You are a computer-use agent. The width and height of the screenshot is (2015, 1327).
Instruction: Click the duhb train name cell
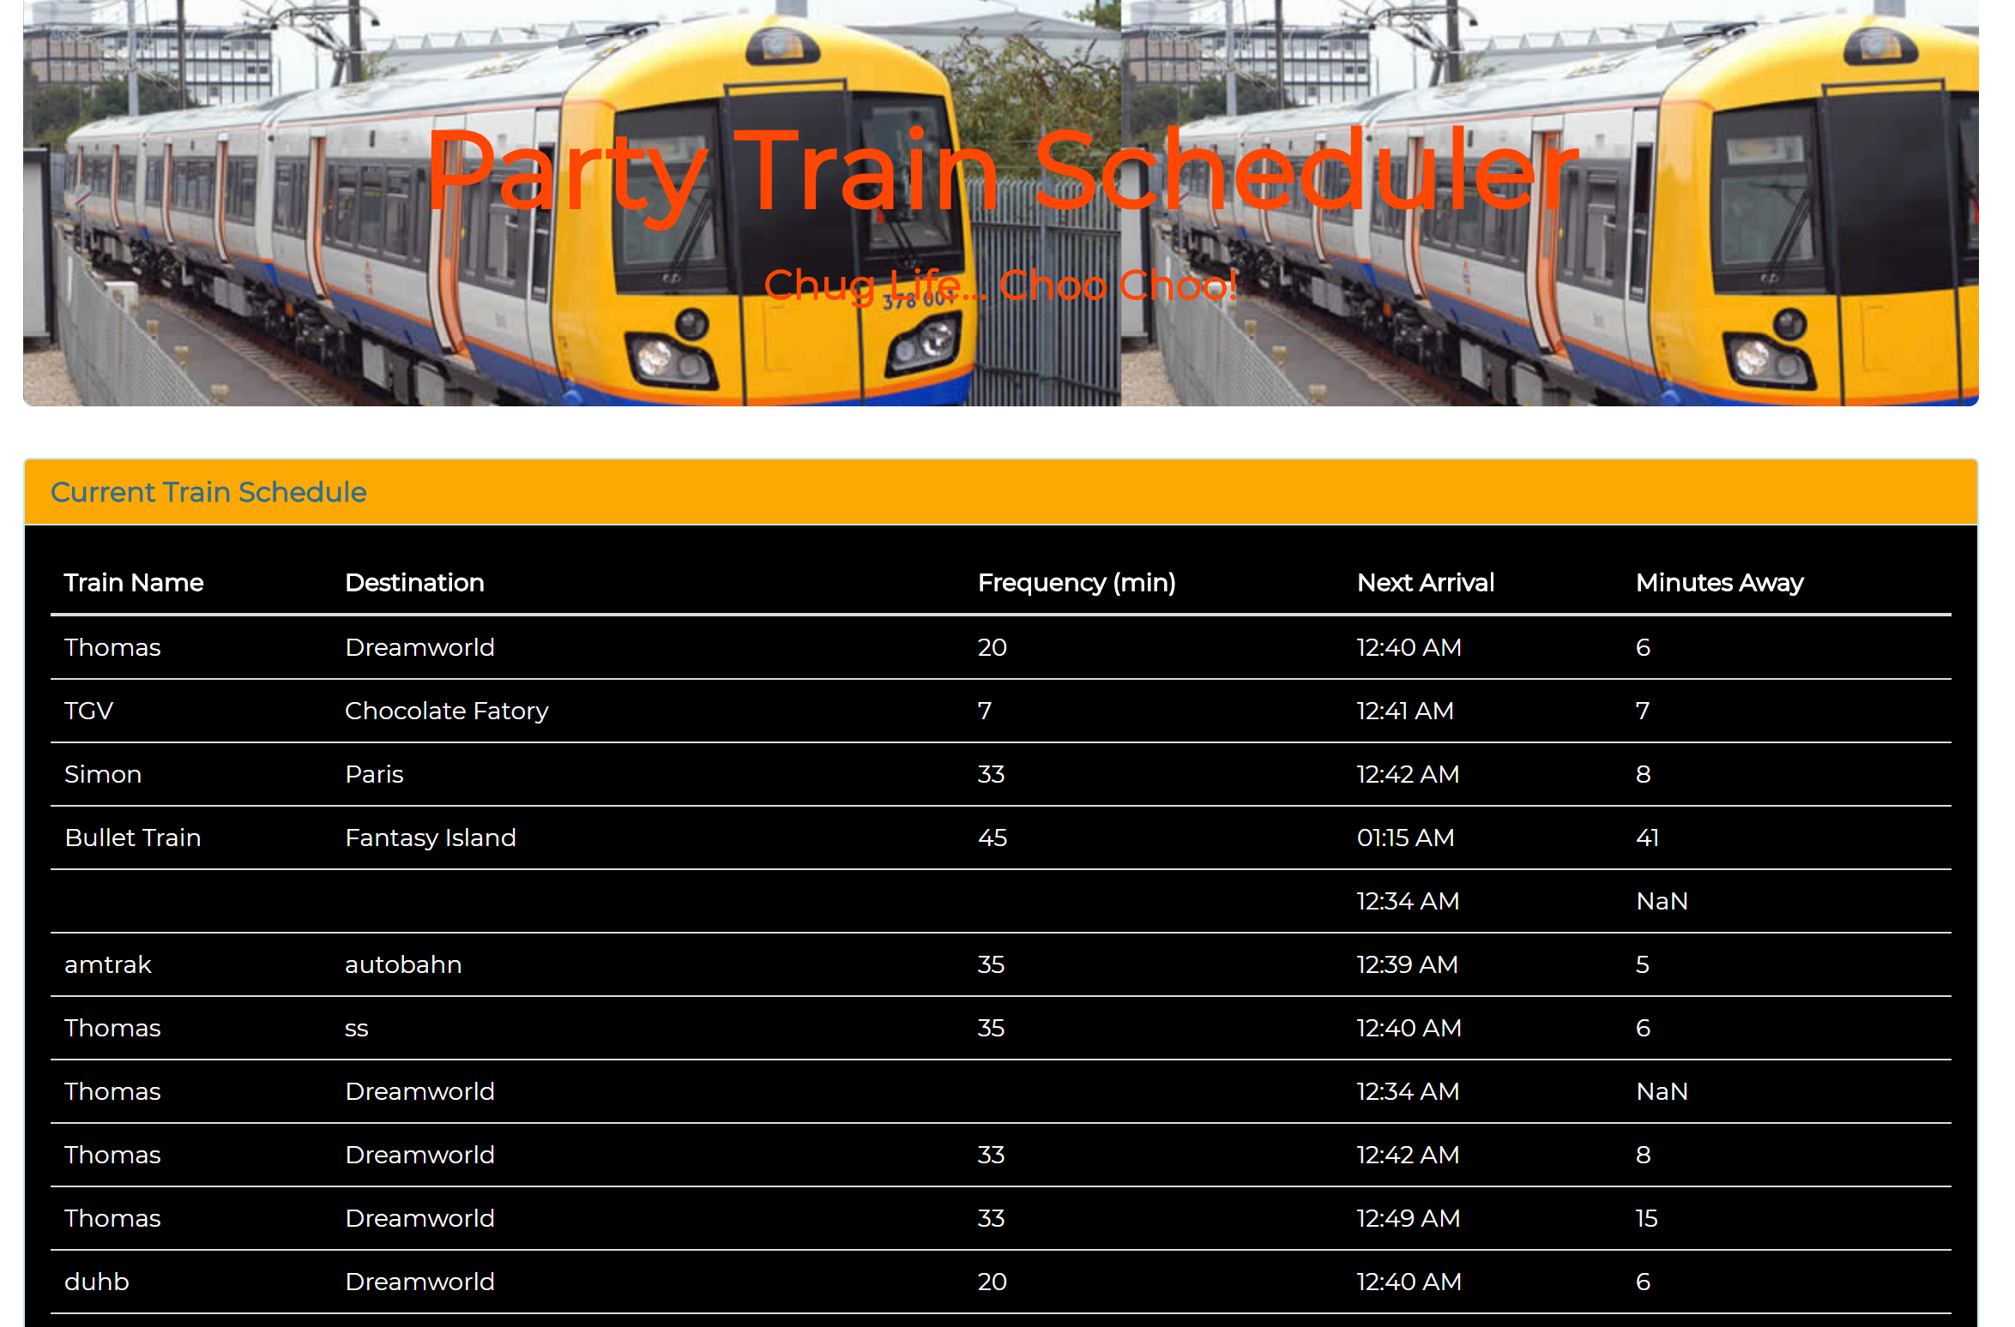(97, 1282)
